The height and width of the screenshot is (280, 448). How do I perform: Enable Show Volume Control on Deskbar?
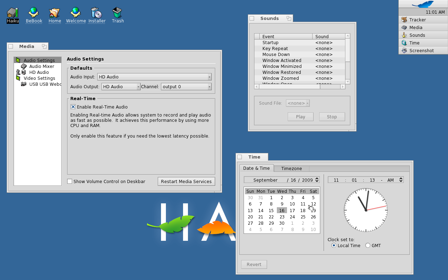coord(70,181)
